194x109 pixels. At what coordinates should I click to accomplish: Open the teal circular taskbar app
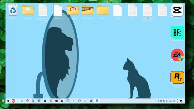tap(22, 101)
